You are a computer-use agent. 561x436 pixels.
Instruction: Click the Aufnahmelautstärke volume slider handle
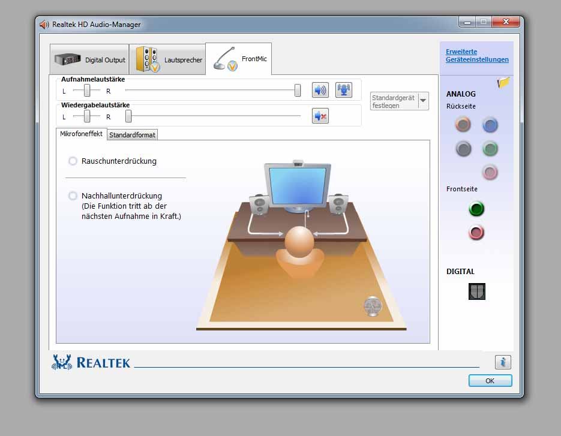(x=298, y=91)
